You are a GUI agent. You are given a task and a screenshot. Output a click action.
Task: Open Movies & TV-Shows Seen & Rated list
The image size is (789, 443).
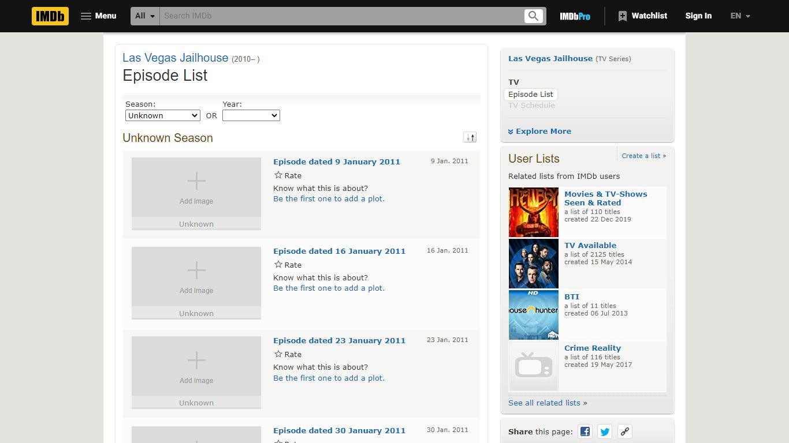[x=606, y=198]
